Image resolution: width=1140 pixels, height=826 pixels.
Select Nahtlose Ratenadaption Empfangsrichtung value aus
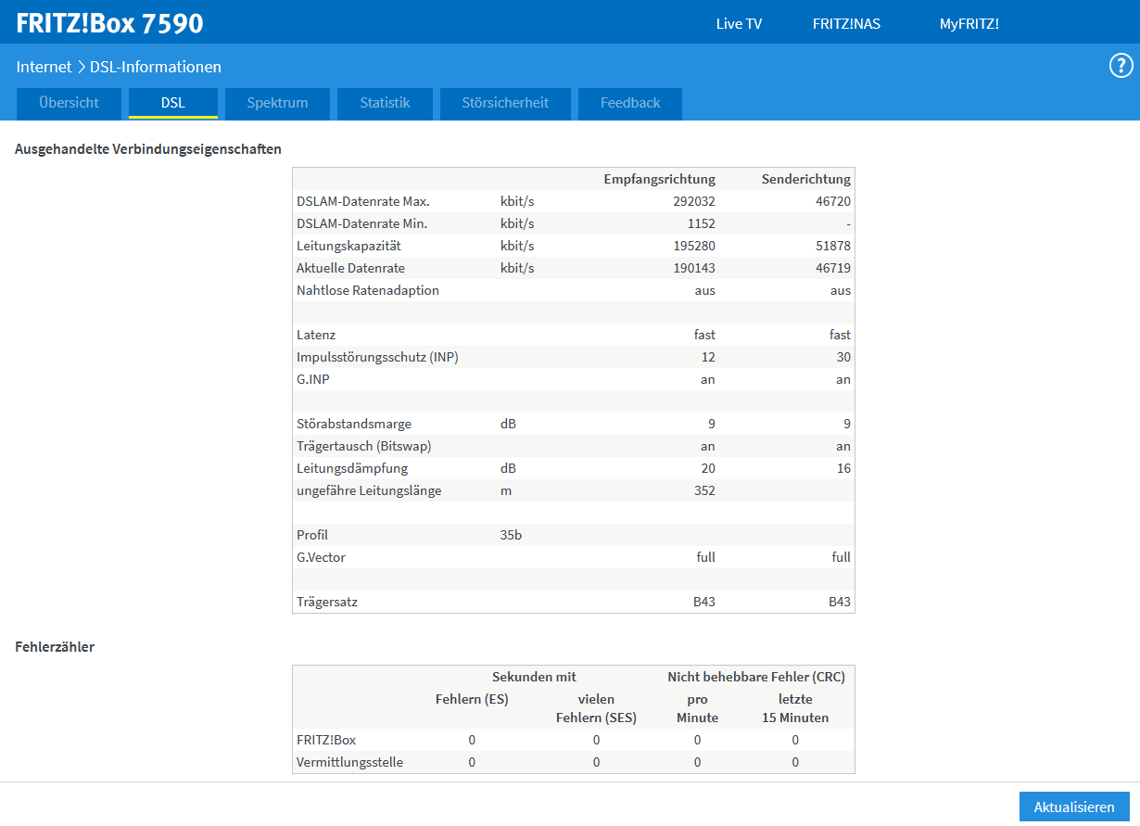(x=704, y=290)
